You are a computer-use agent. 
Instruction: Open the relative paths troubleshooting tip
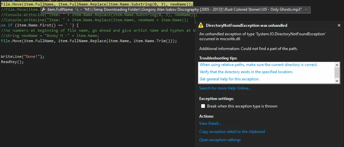258,65
